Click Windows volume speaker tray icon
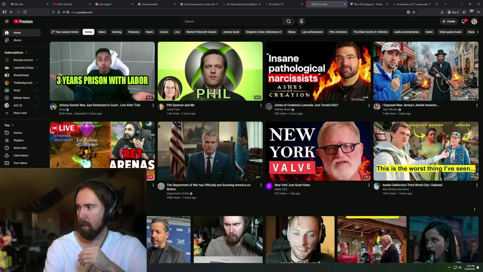This screenshot has width=483, height=272. [x=460, y=267]
